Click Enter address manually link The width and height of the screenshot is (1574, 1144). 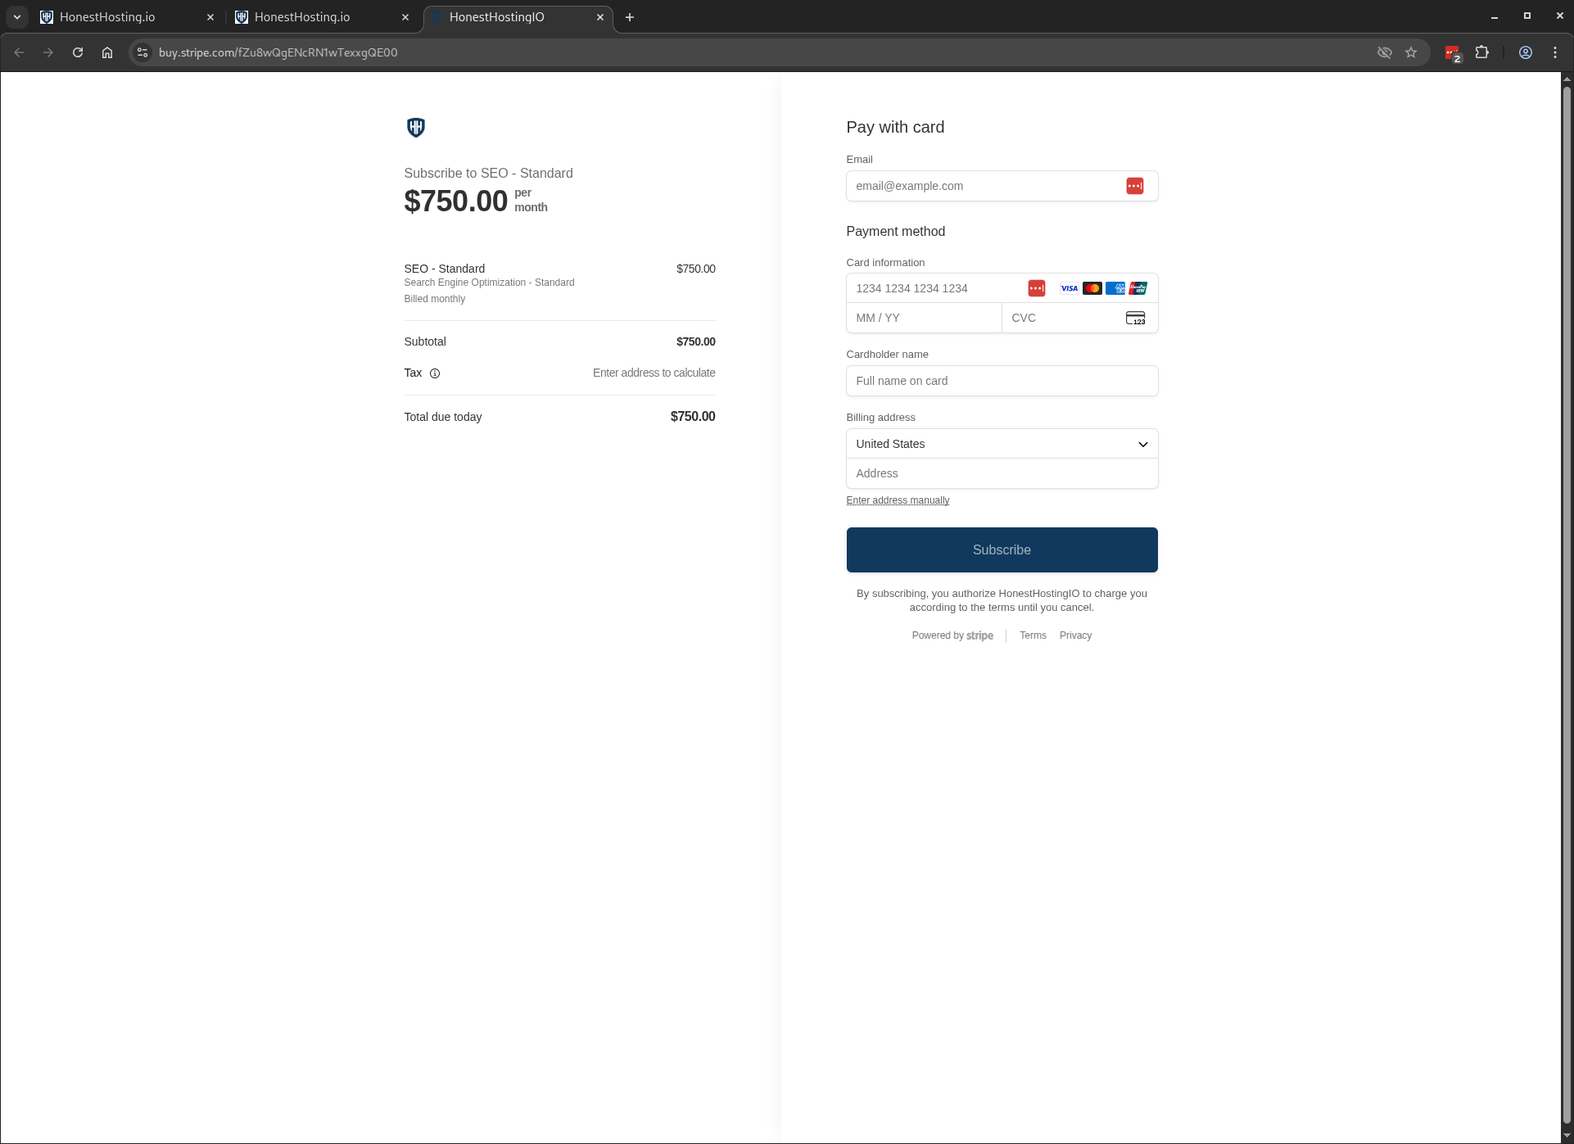(898, 500)
